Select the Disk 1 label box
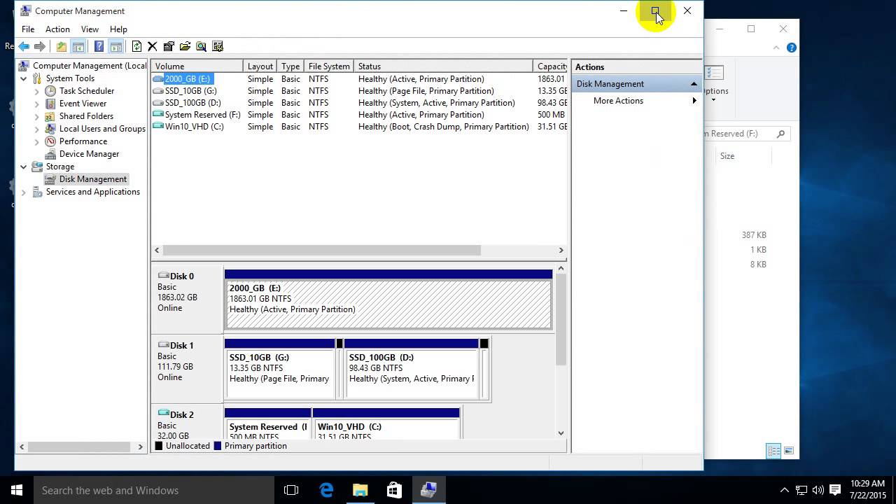This screenshot has height=504, width=896. click(188, 369)
